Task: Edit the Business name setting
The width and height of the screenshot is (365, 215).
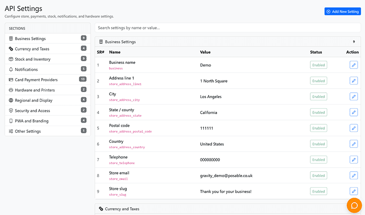Action: [354, 65]
